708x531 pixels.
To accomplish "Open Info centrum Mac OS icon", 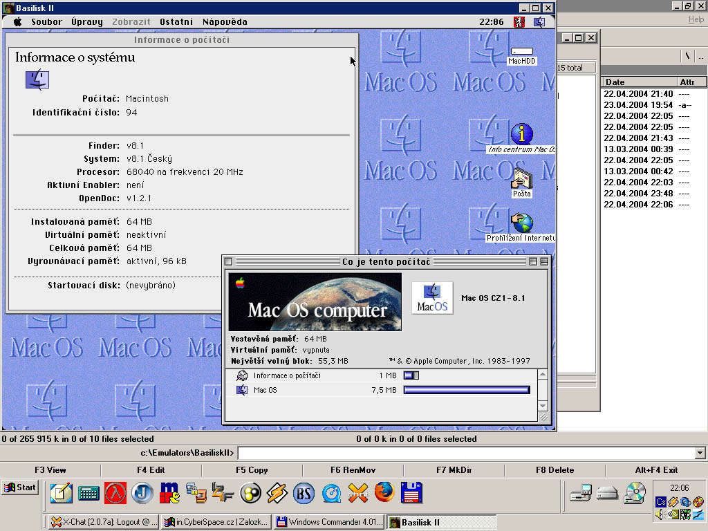I will point(522,134).
